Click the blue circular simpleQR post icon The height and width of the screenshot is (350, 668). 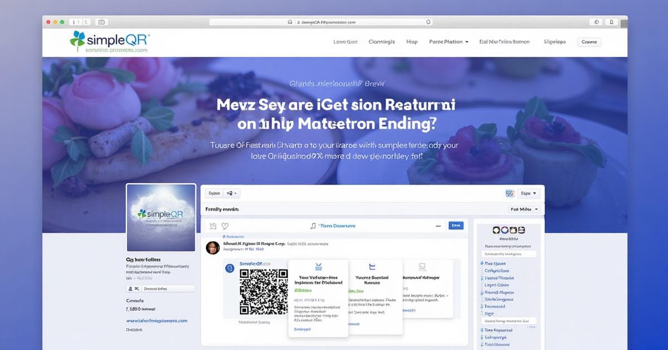pos(229,268)
